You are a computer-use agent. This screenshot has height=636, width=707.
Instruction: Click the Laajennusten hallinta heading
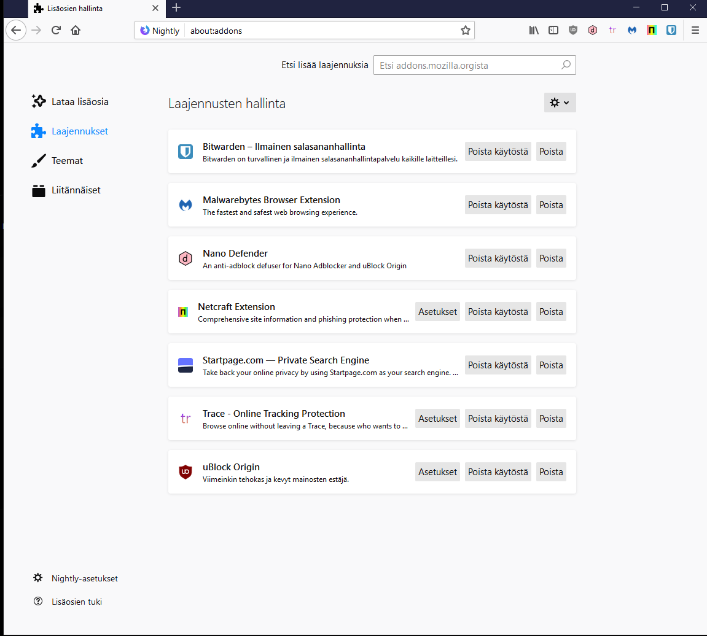tap(227, 104)
